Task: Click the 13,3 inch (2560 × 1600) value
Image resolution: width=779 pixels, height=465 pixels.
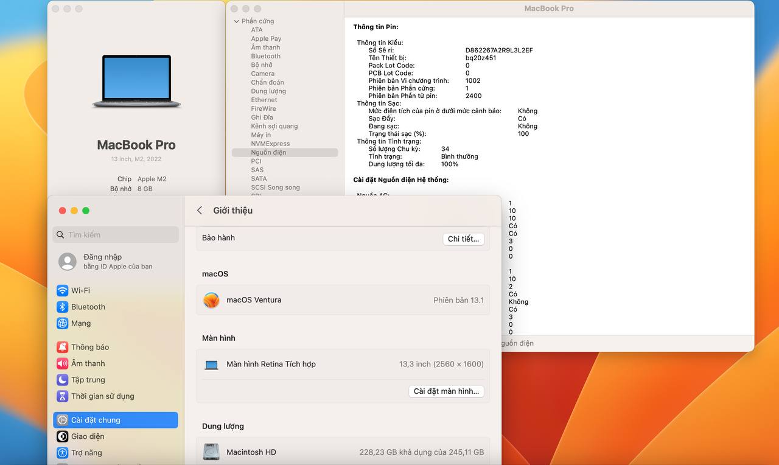Action: [441, 364]
